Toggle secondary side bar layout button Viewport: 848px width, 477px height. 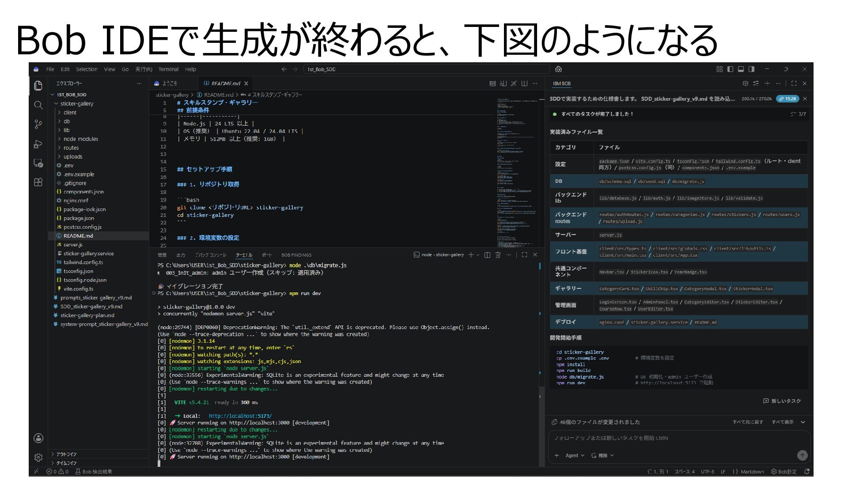(x=751, y=69)
